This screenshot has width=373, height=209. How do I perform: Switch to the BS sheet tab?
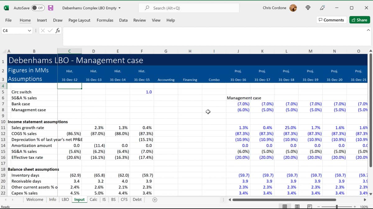pos(113,200)
